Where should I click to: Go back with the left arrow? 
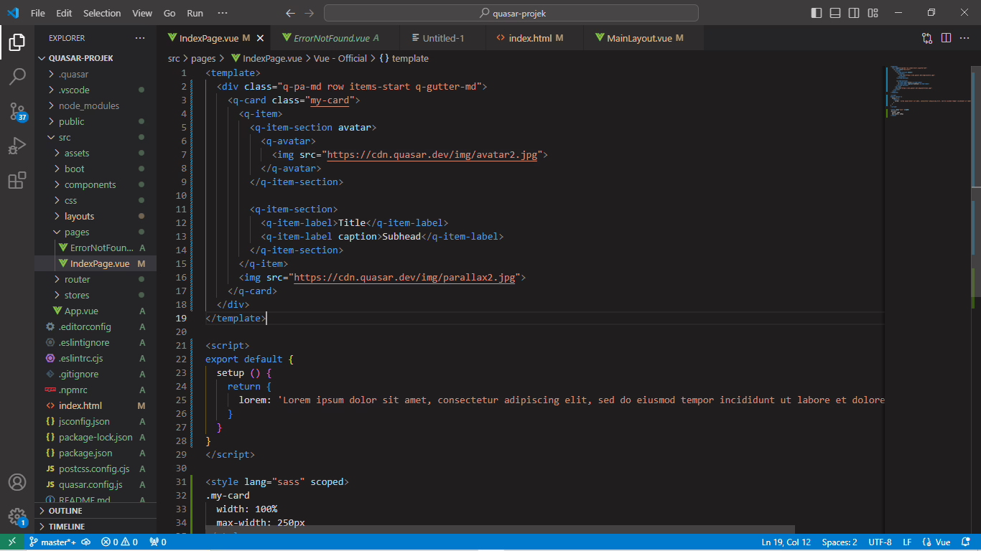tap(290, 13)
